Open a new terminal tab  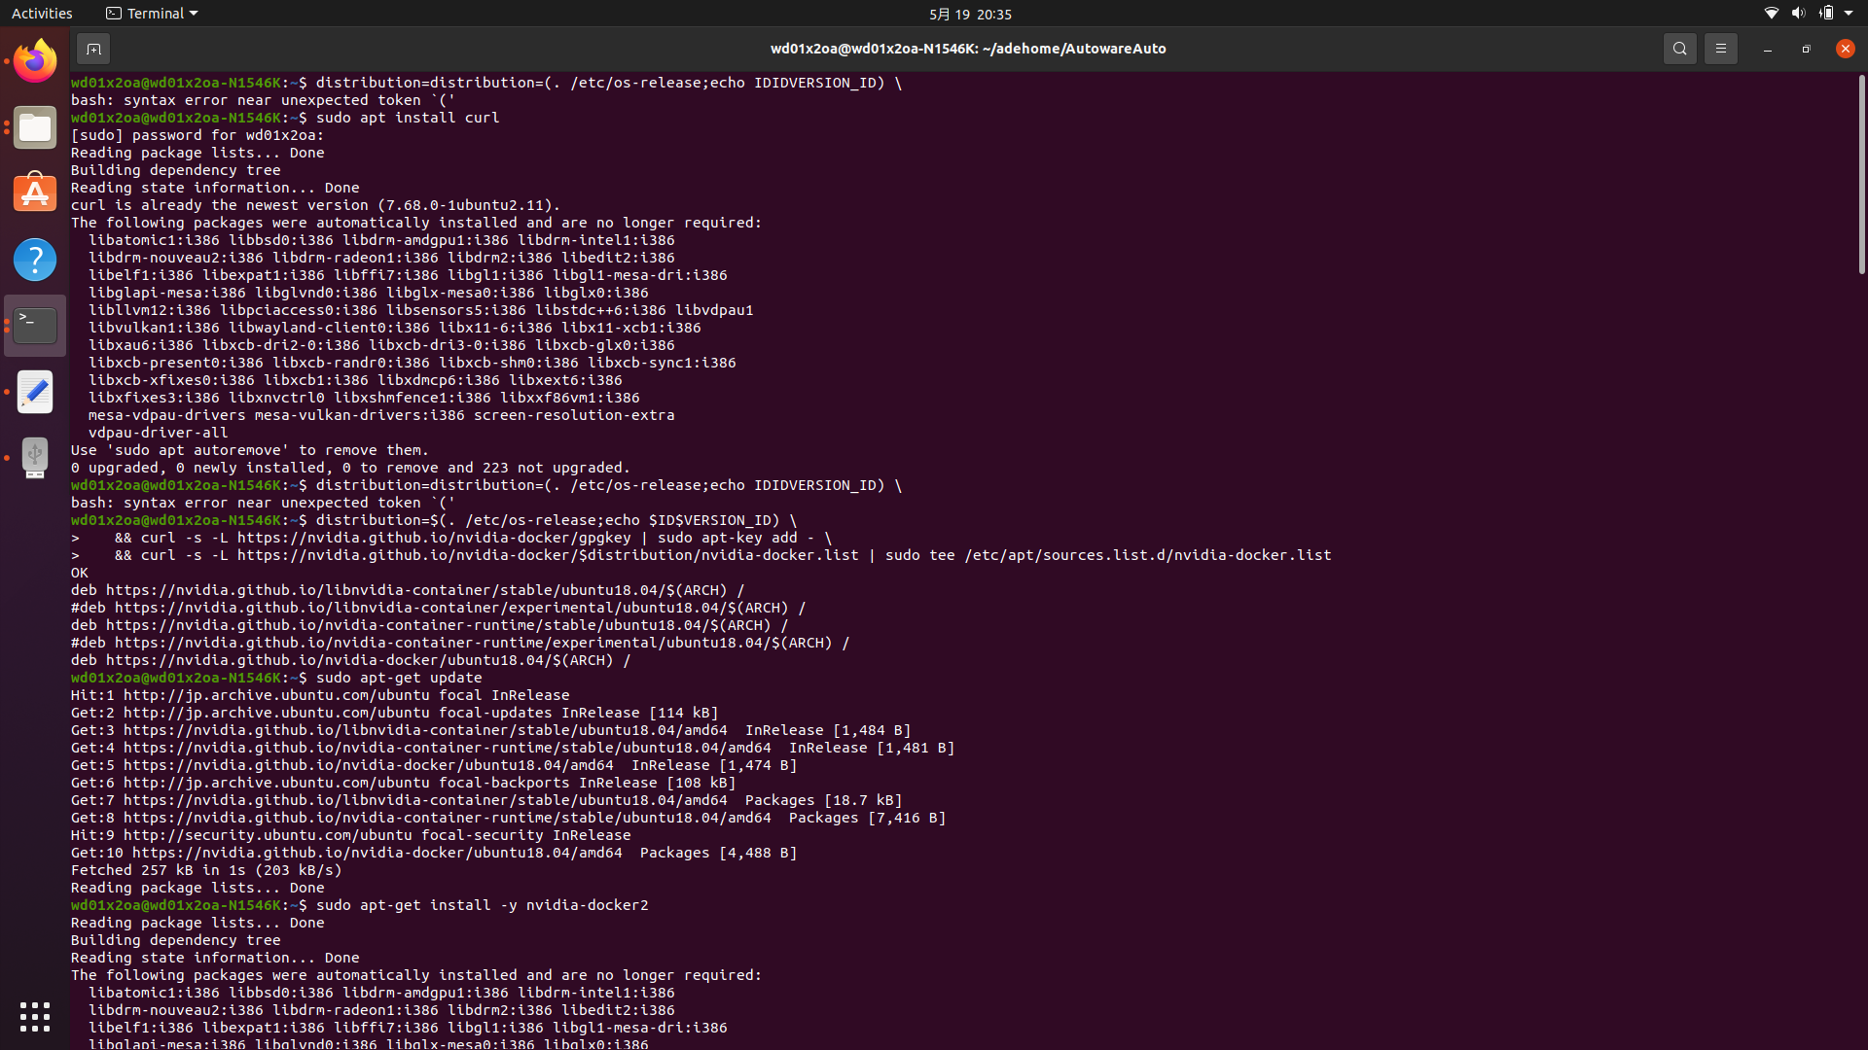[x=92, y=48]
